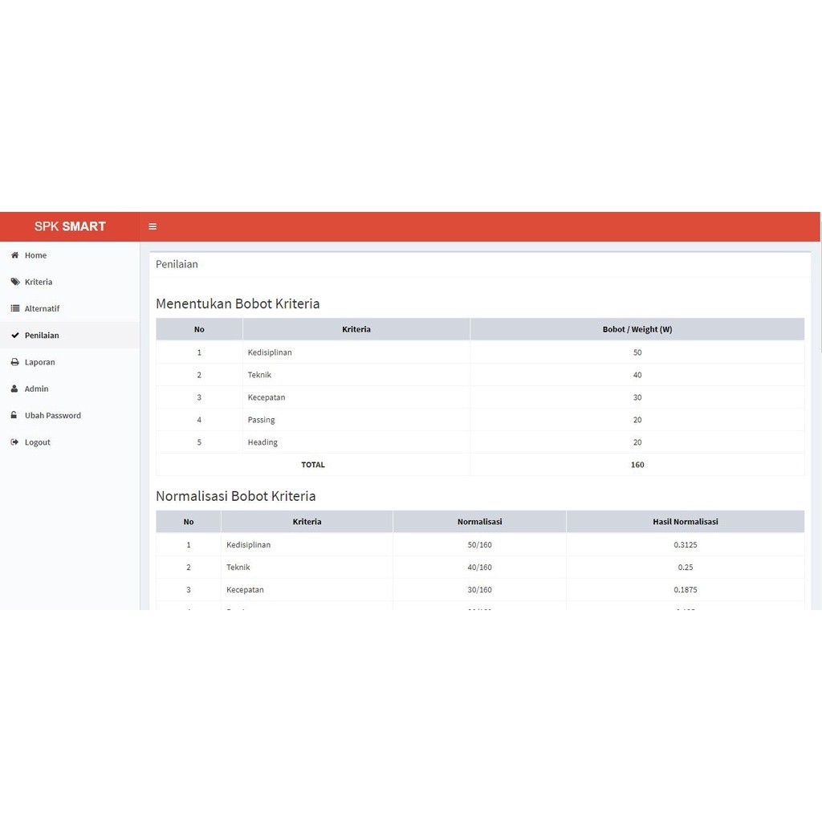Click the Normalisasi column header
Viewport: 822px width, 822px height.
click(479, 522)
